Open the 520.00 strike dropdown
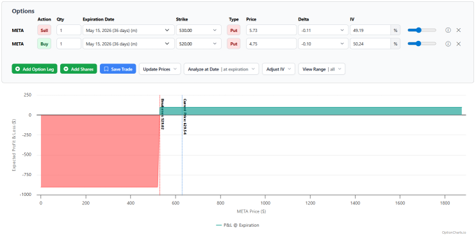 [x=199, y=44]
